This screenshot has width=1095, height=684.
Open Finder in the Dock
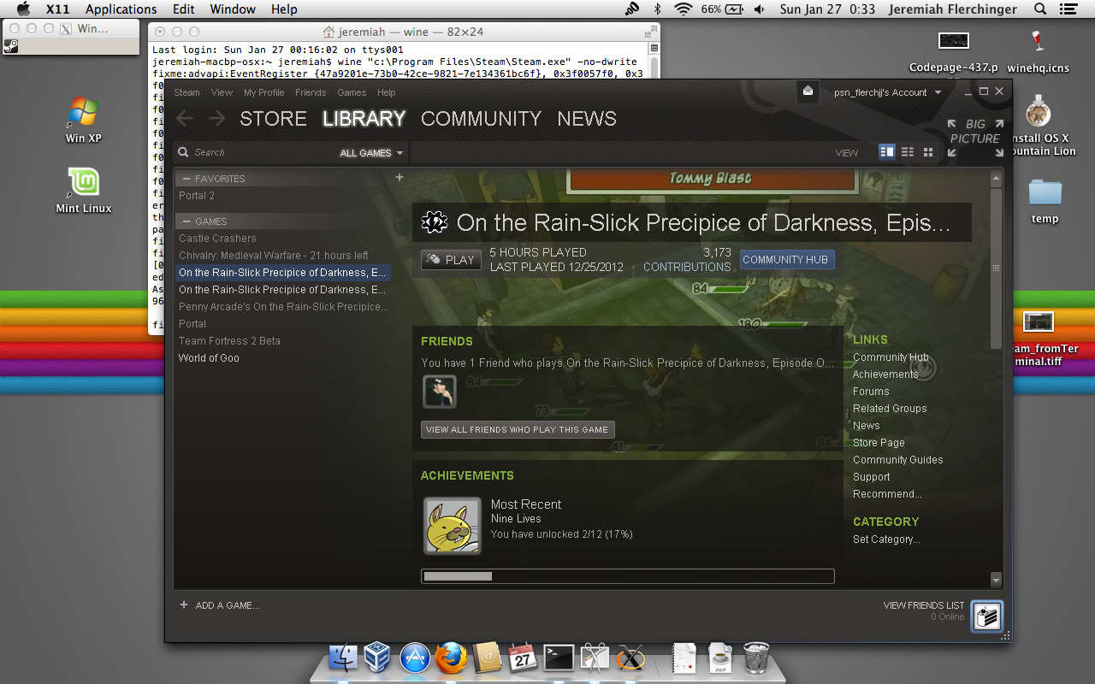(344, 657)
